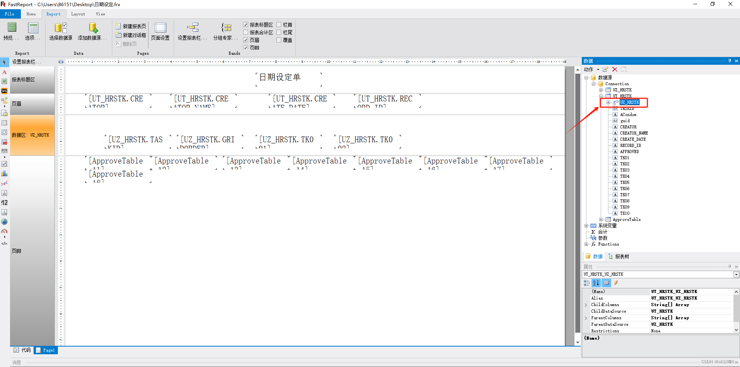Toggle the 页脚 checkbox
The image size is (740, 367).
pos(245,48)
